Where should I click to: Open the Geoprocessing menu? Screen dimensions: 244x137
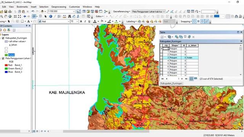pyautogui.click(x=58, y=7)
